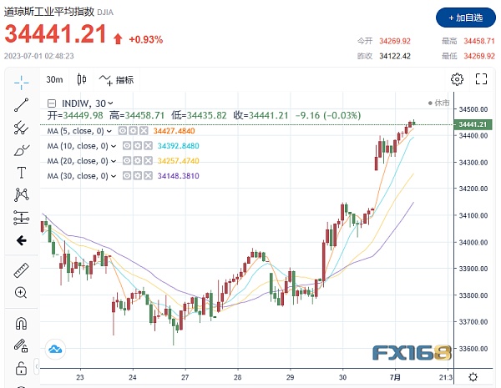Open settings for the MA 10 indicator

pyautogui.click(x=138, y=146)
